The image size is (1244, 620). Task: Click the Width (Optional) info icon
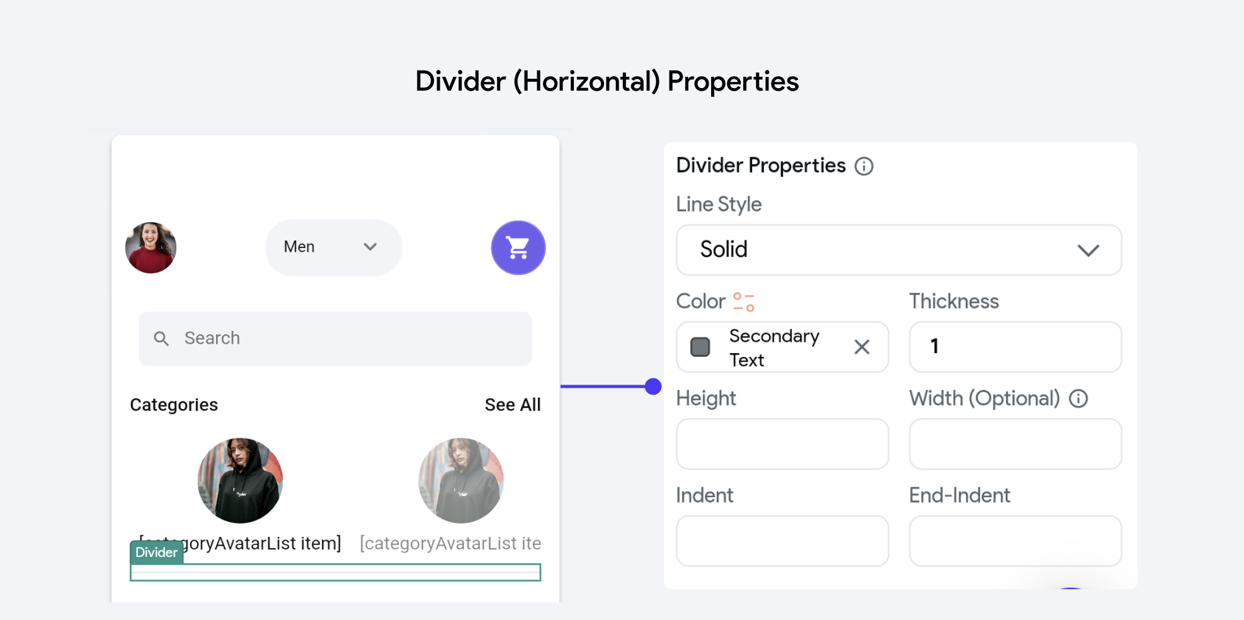tap(1078, 398)
